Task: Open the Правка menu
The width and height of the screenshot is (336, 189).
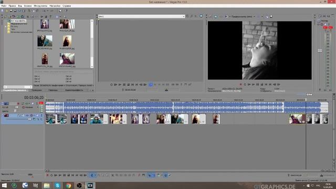Action: coord(12,6)
